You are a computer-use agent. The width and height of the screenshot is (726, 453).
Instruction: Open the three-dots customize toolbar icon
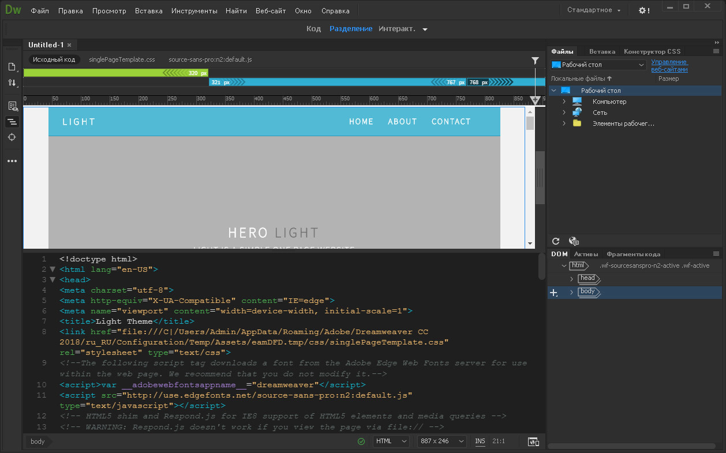(x=12, y=161)
